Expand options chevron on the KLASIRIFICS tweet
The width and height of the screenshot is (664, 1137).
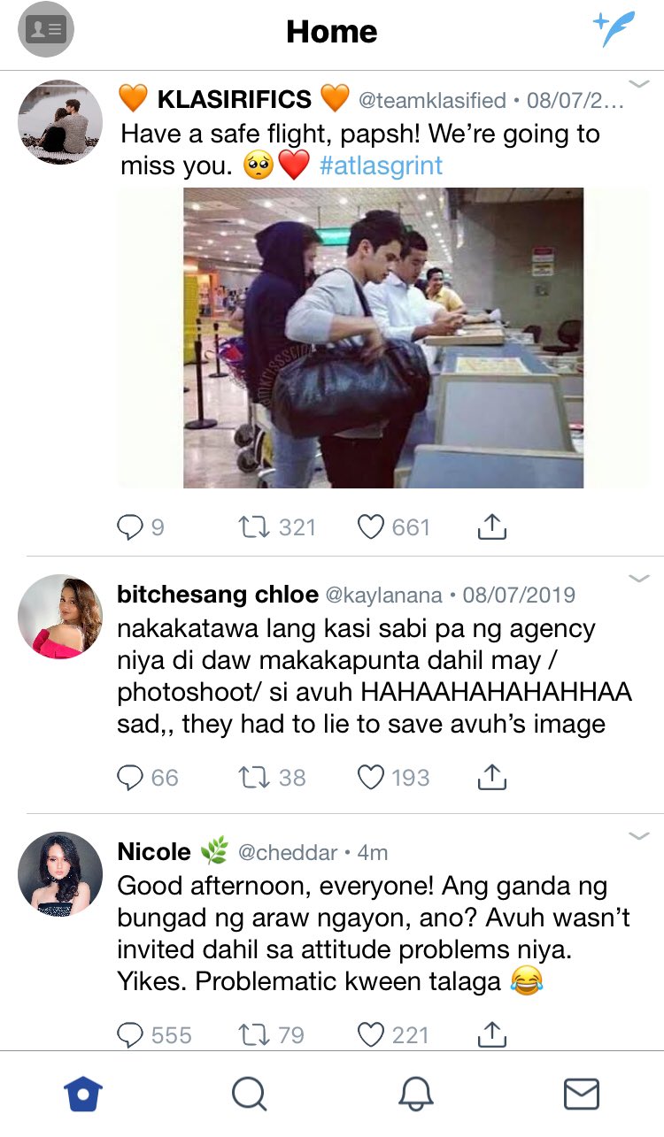[639, 84]
